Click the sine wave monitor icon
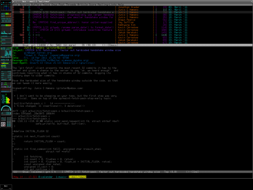Image resolution: width=253 pixels, height=190 pixels. [3, 119]
